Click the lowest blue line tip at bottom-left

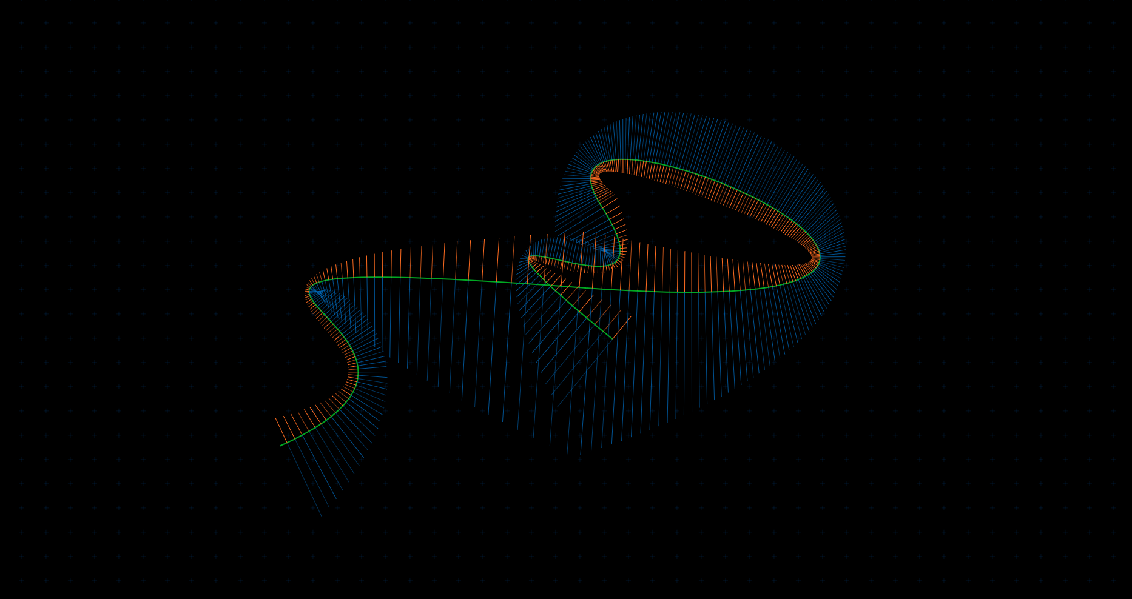(x=321, y=516)
